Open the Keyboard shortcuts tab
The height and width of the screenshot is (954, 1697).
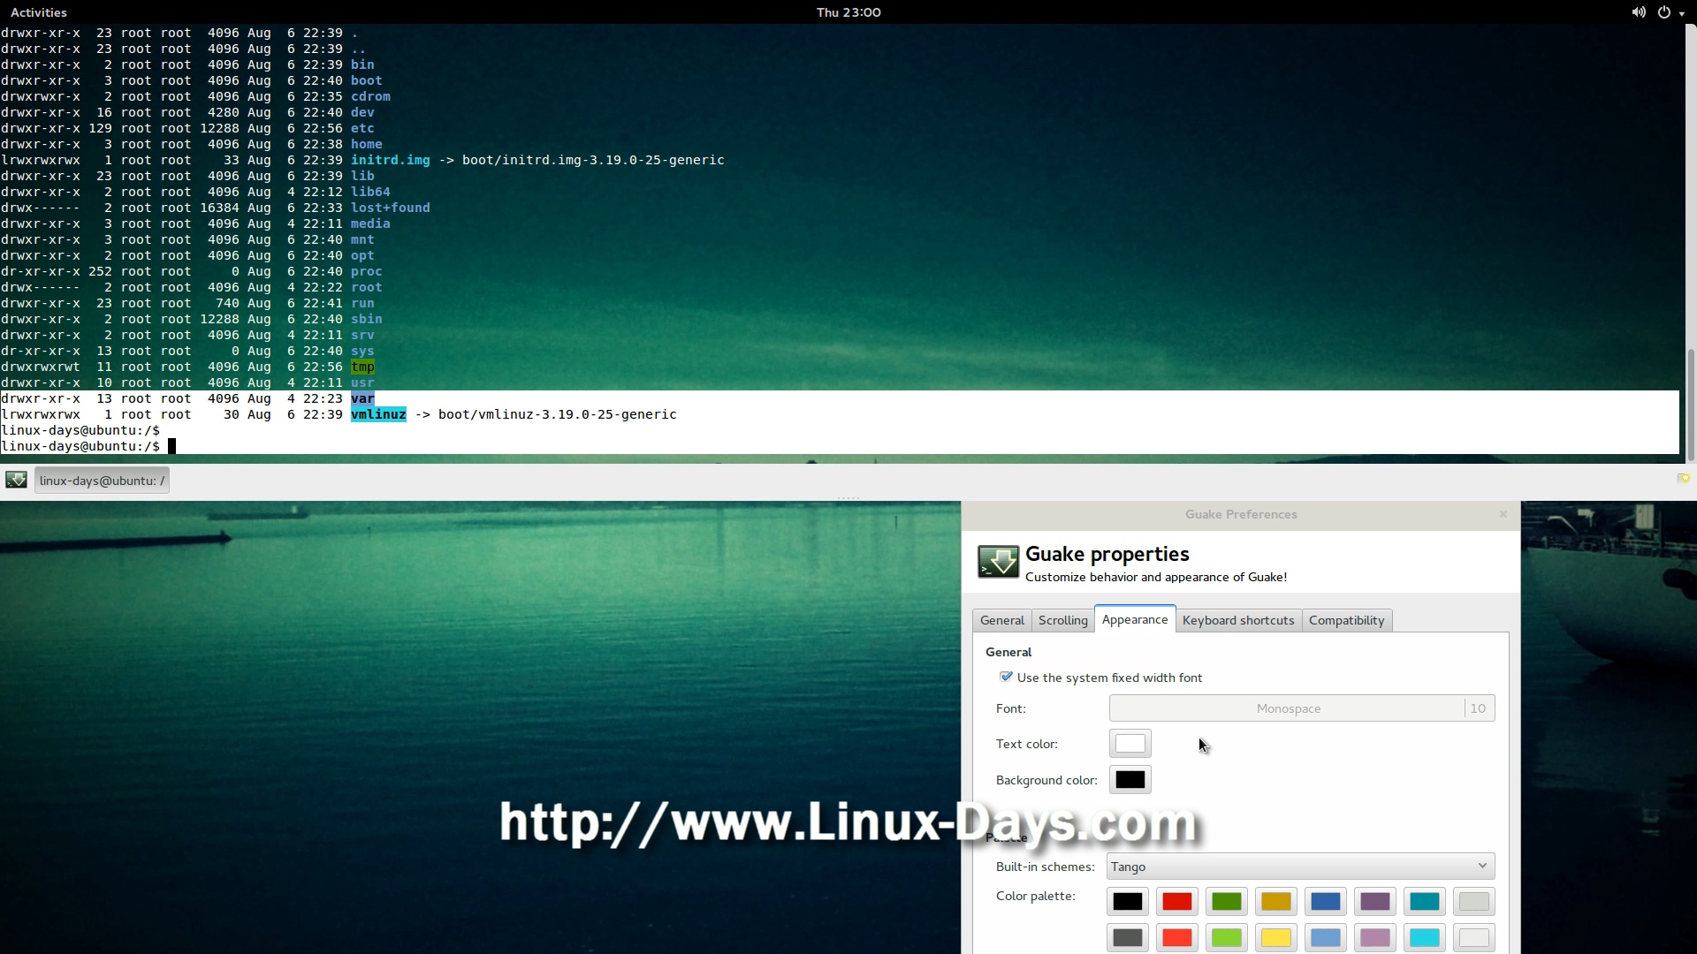(1237, 620)
